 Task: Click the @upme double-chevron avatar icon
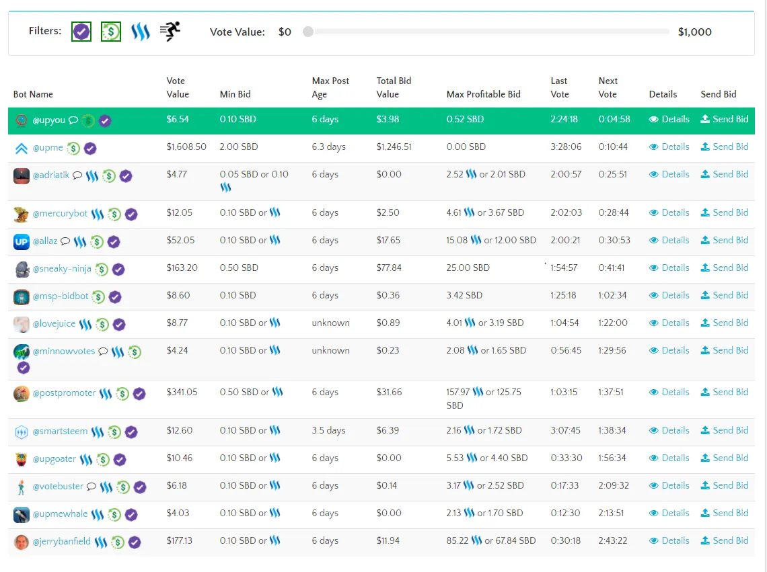coord(22,149)
